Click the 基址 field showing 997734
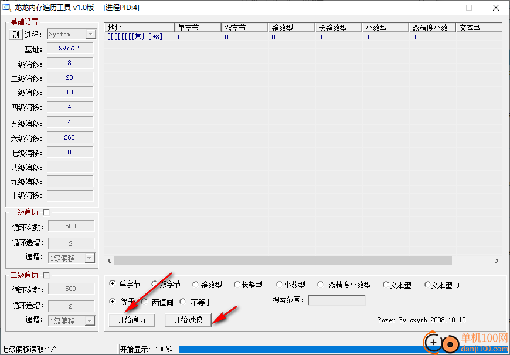510x355 pixels. [x=70, y=49]
